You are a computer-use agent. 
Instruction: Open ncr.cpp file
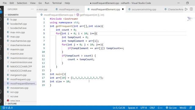click(x=14, y=92)
